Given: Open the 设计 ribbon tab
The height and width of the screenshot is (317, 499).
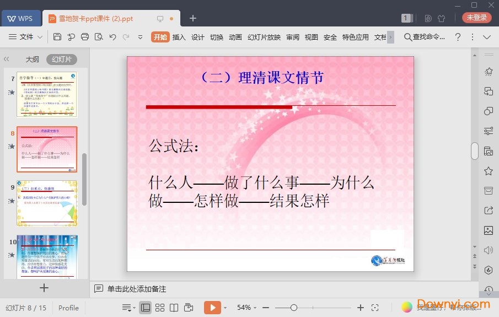Looking at the screenshot, I should coord(197,37).
